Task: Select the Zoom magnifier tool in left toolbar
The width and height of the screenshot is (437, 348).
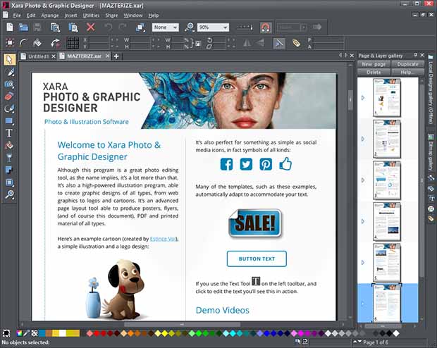Action: pos(9,194)
